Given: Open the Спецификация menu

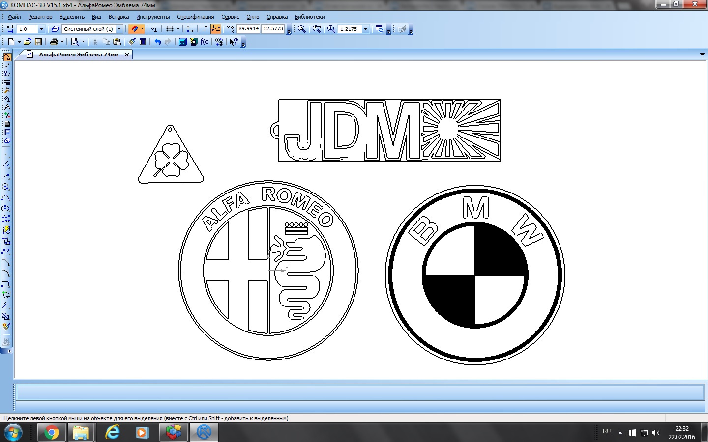Looking at the screenshot, I should (196, 17).
